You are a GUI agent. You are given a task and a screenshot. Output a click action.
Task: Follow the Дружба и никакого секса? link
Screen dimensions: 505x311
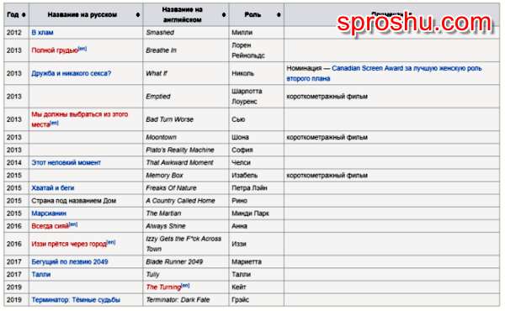(x=72, y=73)
